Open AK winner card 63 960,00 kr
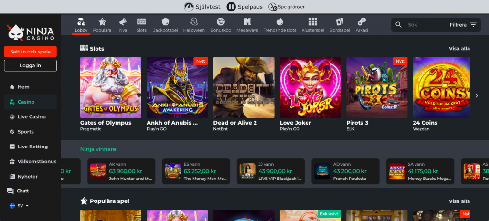 121,171
